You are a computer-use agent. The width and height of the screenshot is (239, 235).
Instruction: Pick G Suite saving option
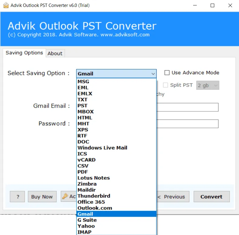(116, 220)
